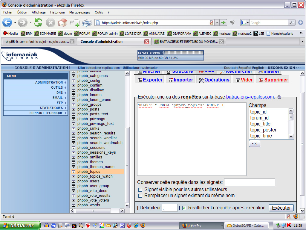Click the Exécuter button
This screenshot has width=306, height=230.
(281, 208)
